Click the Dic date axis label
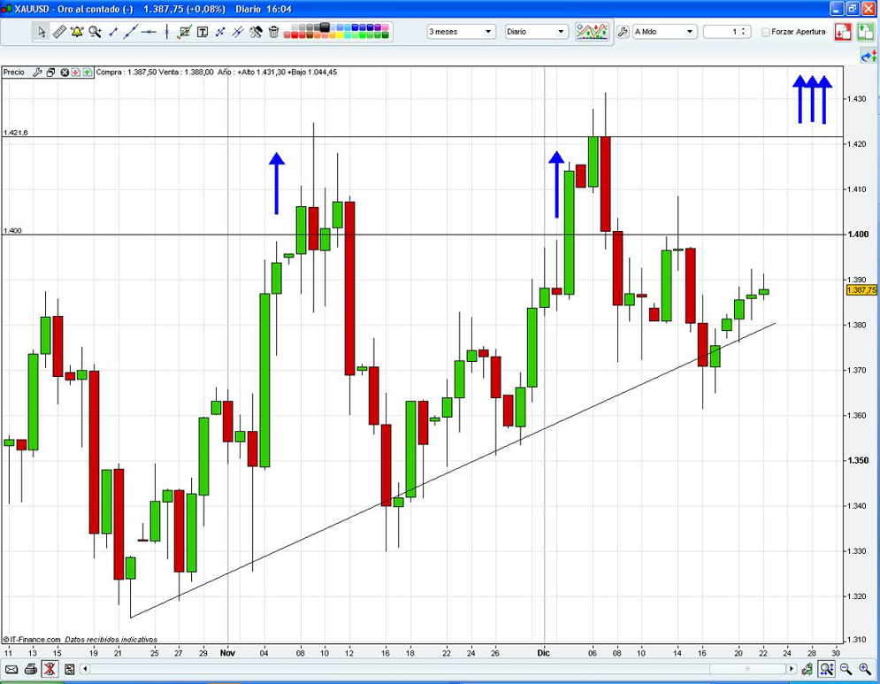The width and height of the screenshot is (880, 684). 543,652
